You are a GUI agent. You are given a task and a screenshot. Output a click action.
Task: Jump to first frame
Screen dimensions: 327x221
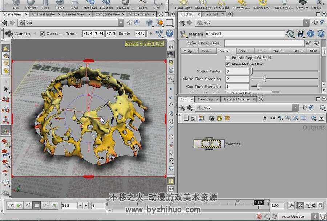click(11, 205)
